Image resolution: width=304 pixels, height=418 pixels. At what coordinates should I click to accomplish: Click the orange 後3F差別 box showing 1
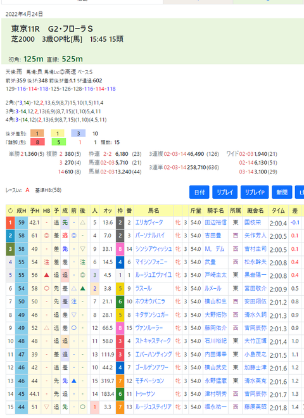pos(37,133)
